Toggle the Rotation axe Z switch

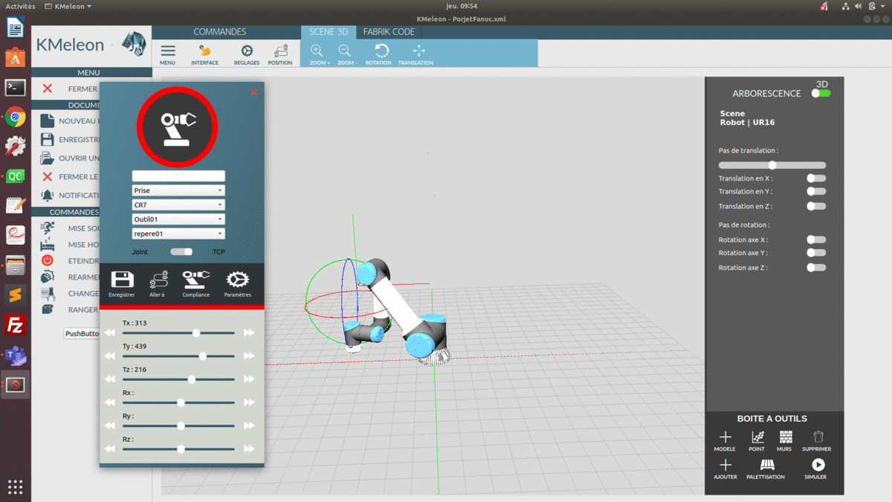point(816,268)
